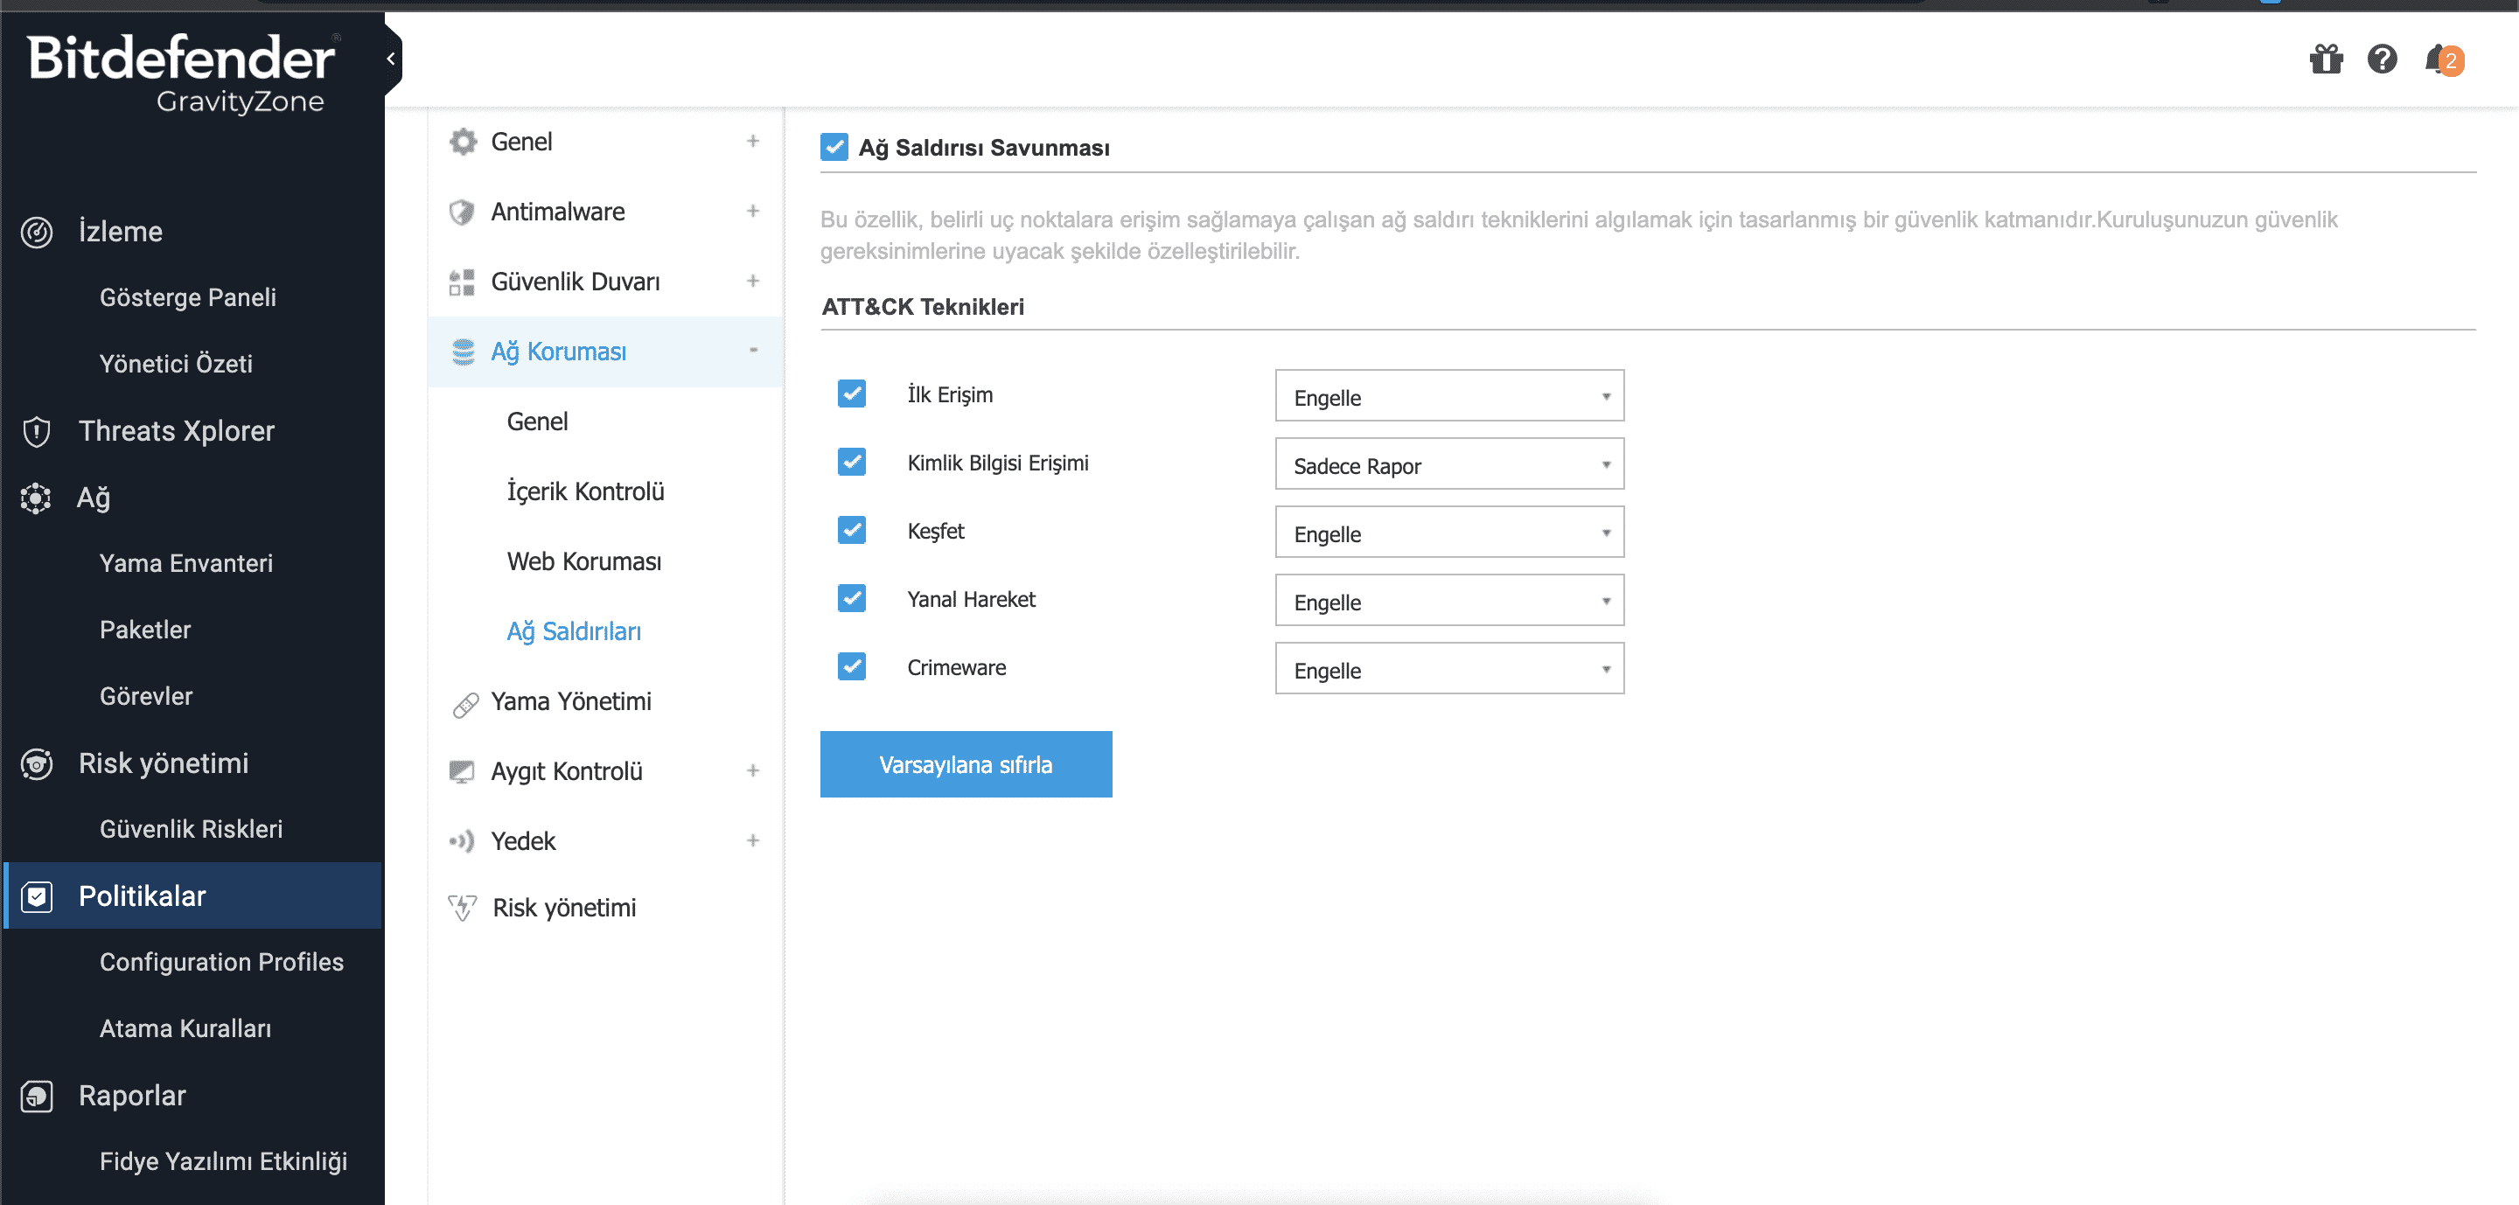Toggle the İlk Erişim checkbox off
Image resolution: width=2519 pixels, height=1205 pixels.
(x=851, y=394)
